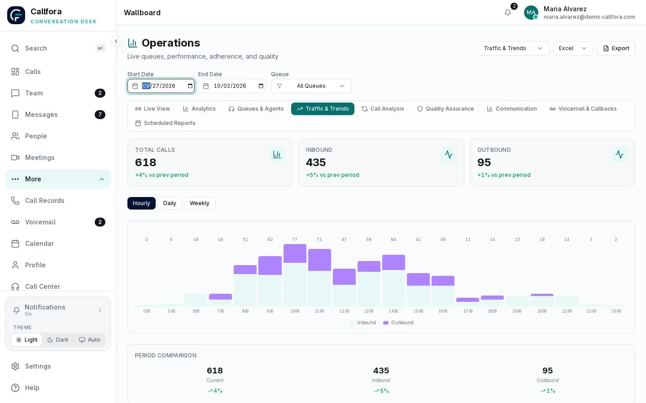The image size is (646, 403).
Task: Click the Callfora logo icon
Action: point(16,15)
